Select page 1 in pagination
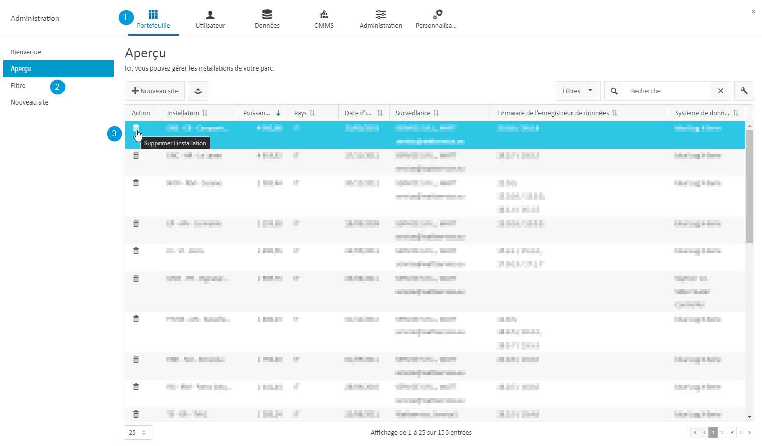 pos(713,432)
